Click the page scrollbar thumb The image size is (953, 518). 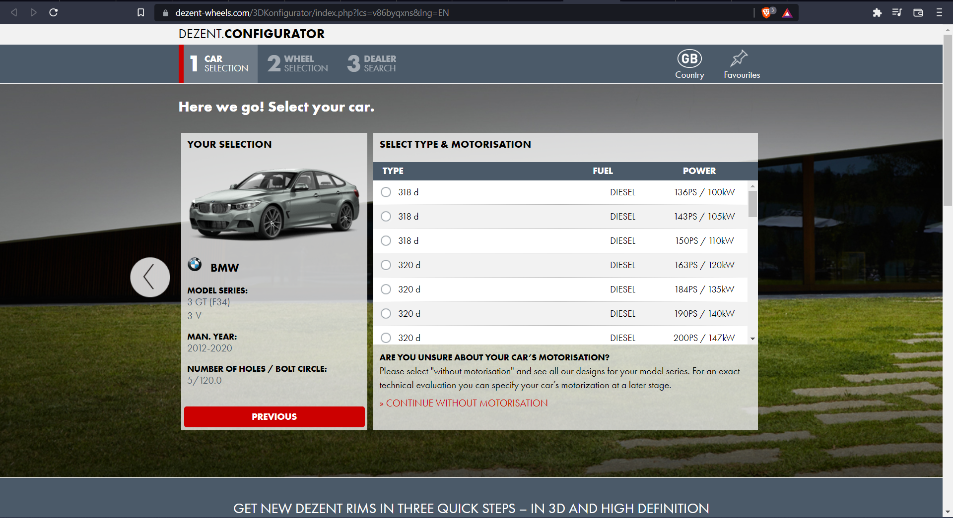click(948, 119)
